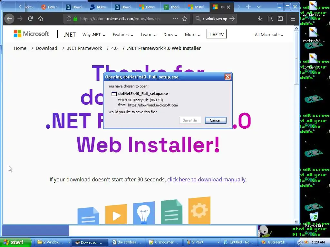330x247 pixels.
Task: Go to .NET Framework breadcrumb link
Action: point(84,48)
